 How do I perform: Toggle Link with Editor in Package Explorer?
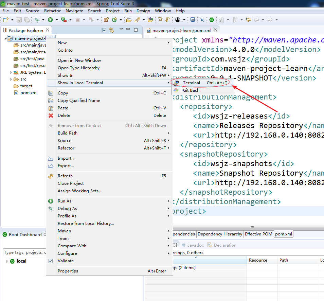coord(112,30)
